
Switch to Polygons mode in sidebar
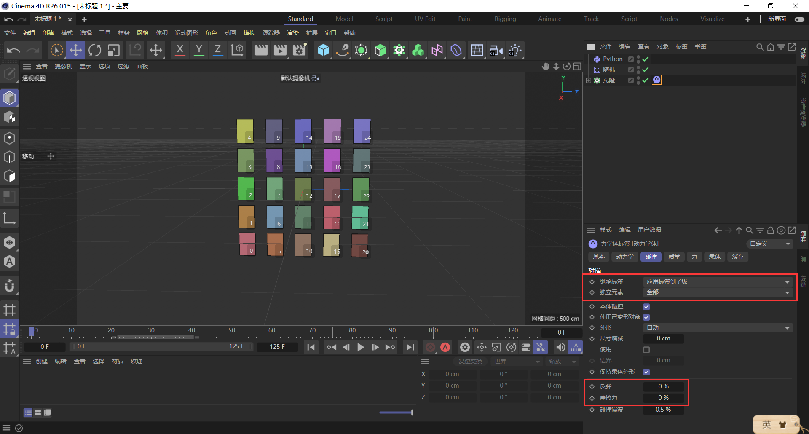tap(9, 177)
